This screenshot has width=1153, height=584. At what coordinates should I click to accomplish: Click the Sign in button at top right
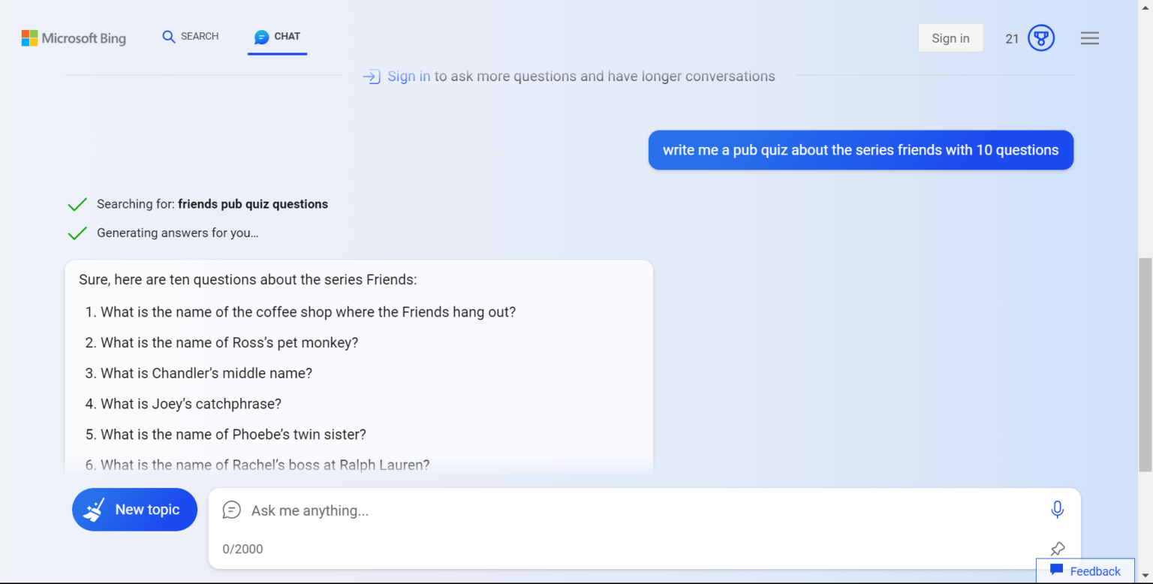(x=950, y=38)
